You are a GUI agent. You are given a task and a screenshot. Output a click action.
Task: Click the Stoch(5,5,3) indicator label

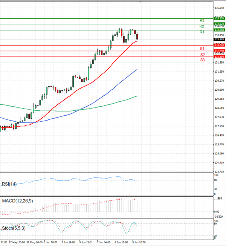click(14, 228)
